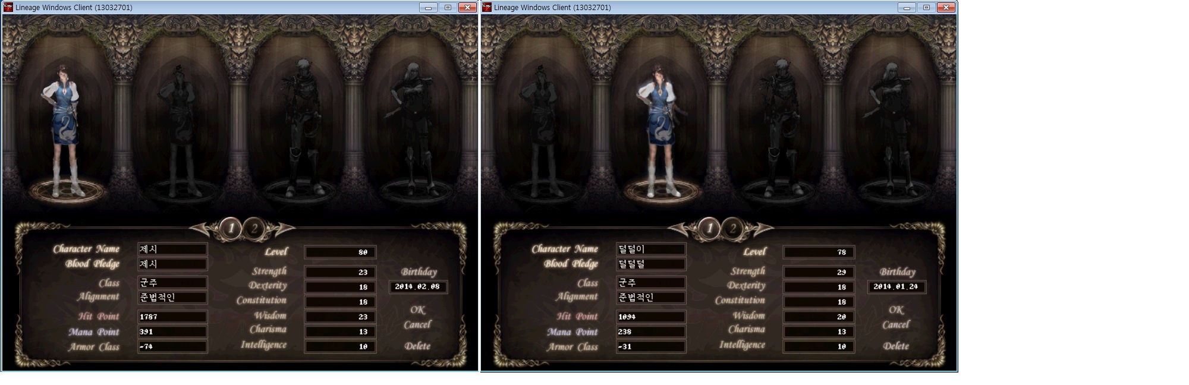This screenshot has width=1189, height=385.
Task: Switch to character page 2 in the left window
Action: 254,228
